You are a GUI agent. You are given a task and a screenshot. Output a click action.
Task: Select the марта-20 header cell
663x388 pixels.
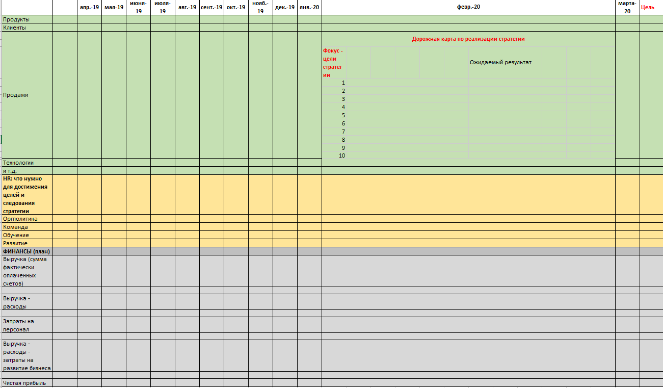[x=627, y=8]
